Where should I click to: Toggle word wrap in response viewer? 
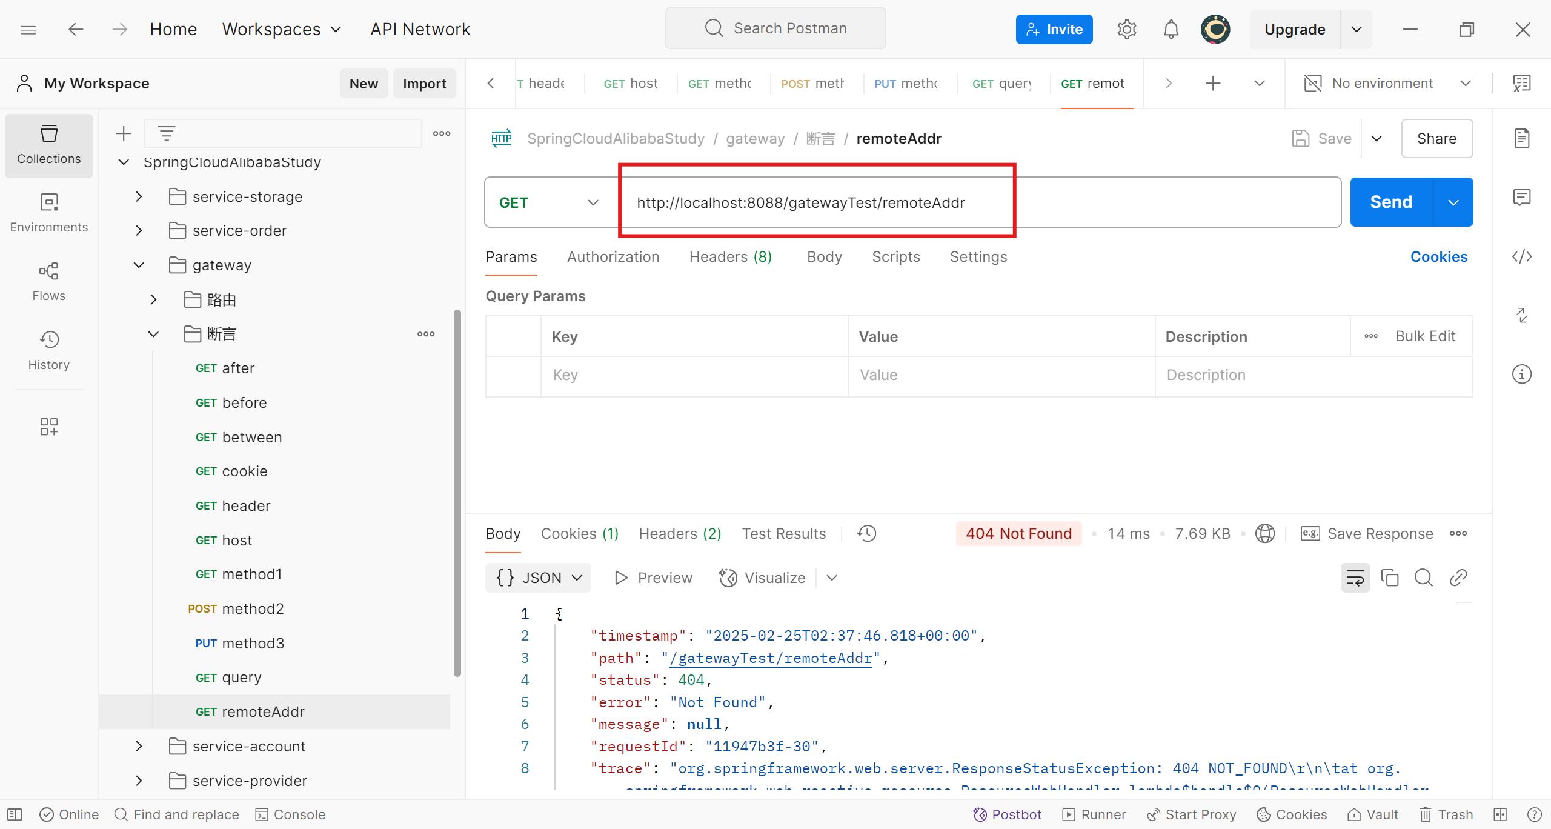pyautogui.click(x=1355, y=578)
